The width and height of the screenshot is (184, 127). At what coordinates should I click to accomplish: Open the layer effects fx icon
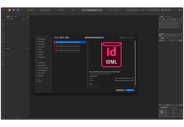[171, 105]
